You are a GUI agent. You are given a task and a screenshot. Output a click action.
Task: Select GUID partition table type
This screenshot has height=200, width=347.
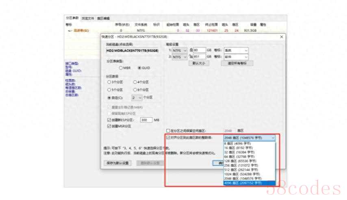point(140,68)
